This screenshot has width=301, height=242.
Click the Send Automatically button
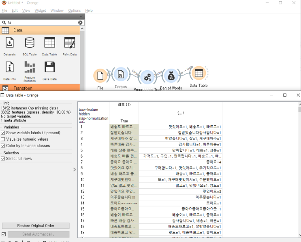[x=38, y=234]
